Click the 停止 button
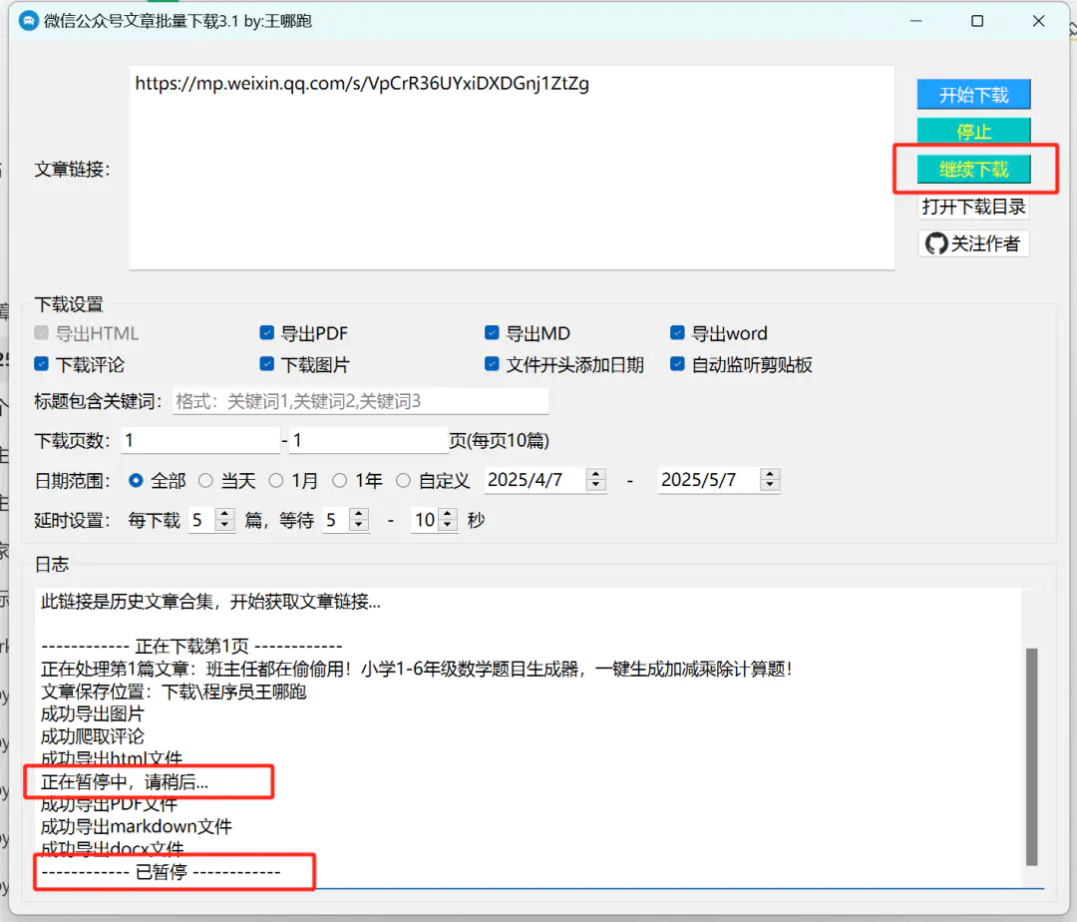The width and height of the screenshot is (1077, 922). 973,132
